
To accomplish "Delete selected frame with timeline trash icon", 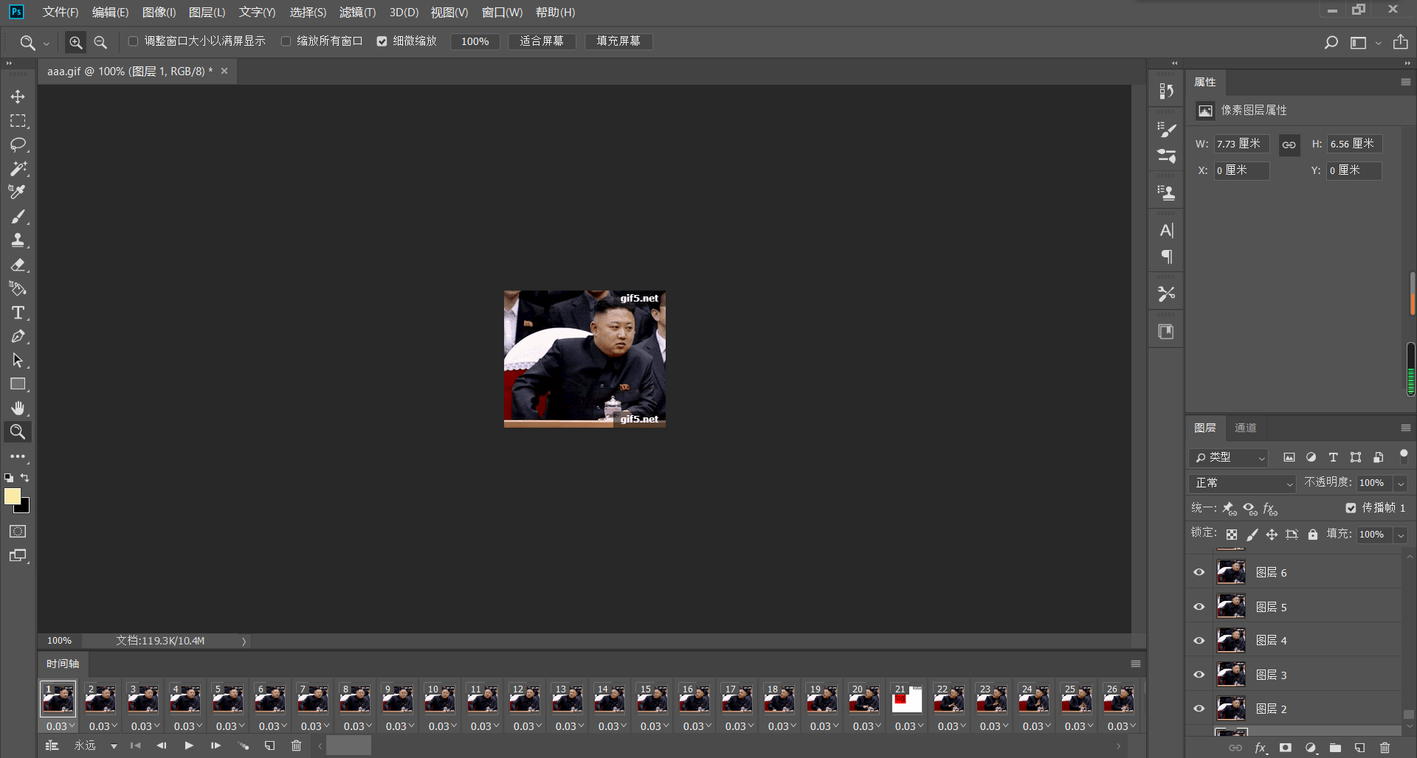I will pyautogui.click(x=296, y=745).
